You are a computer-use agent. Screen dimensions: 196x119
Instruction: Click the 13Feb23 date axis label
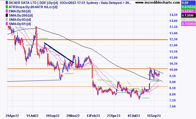click(x=93, y=116)
